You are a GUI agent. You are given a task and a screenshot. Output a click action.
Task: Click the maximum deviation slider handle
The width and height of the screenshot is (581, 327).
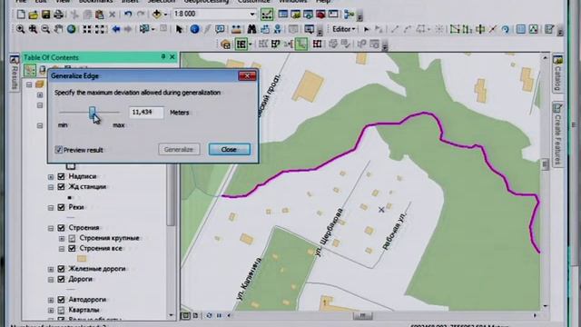coord(92,113)
